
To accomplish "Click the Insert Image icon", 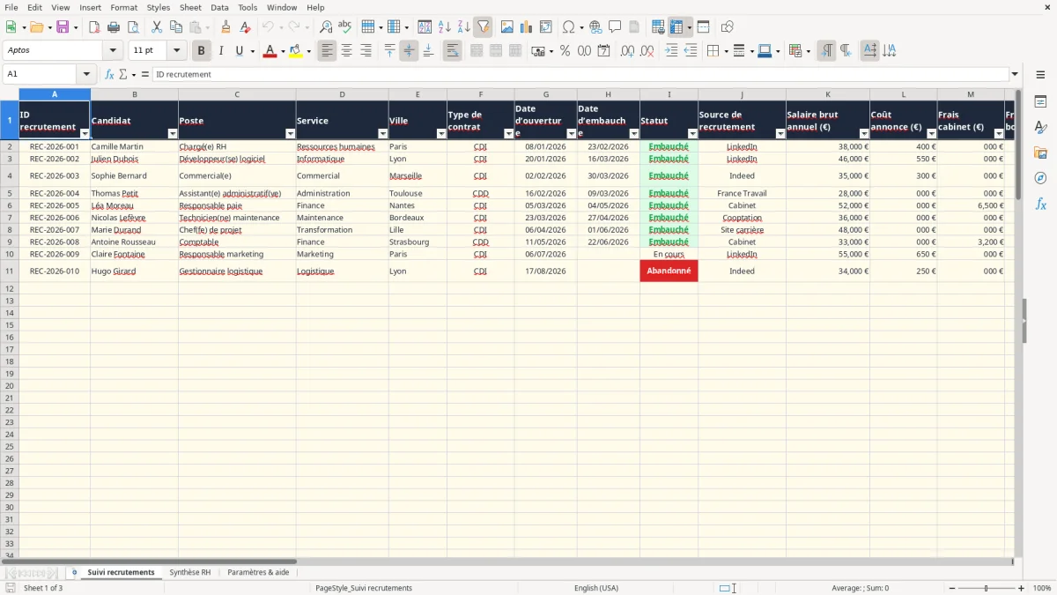I will pyautogui.click(x=507, y=27).
